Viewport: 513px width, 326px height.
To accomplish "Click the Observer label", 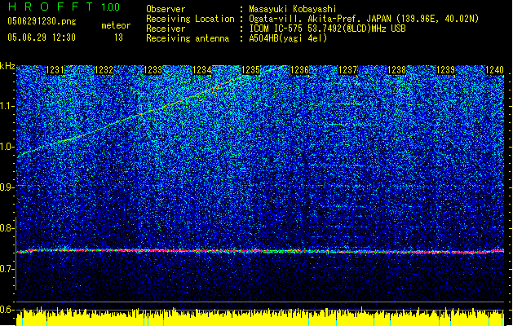I will tap(166, 9).
